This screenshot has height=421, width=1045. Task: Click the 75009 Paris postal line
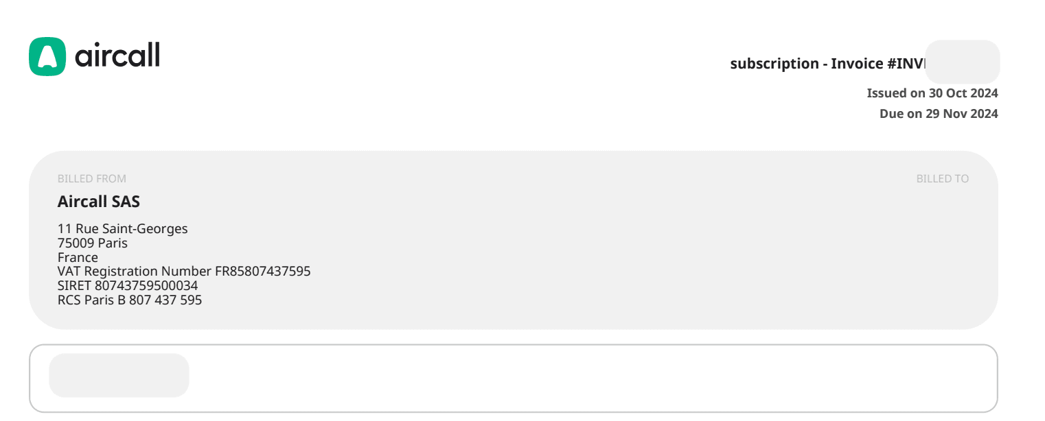pos(93,243)
